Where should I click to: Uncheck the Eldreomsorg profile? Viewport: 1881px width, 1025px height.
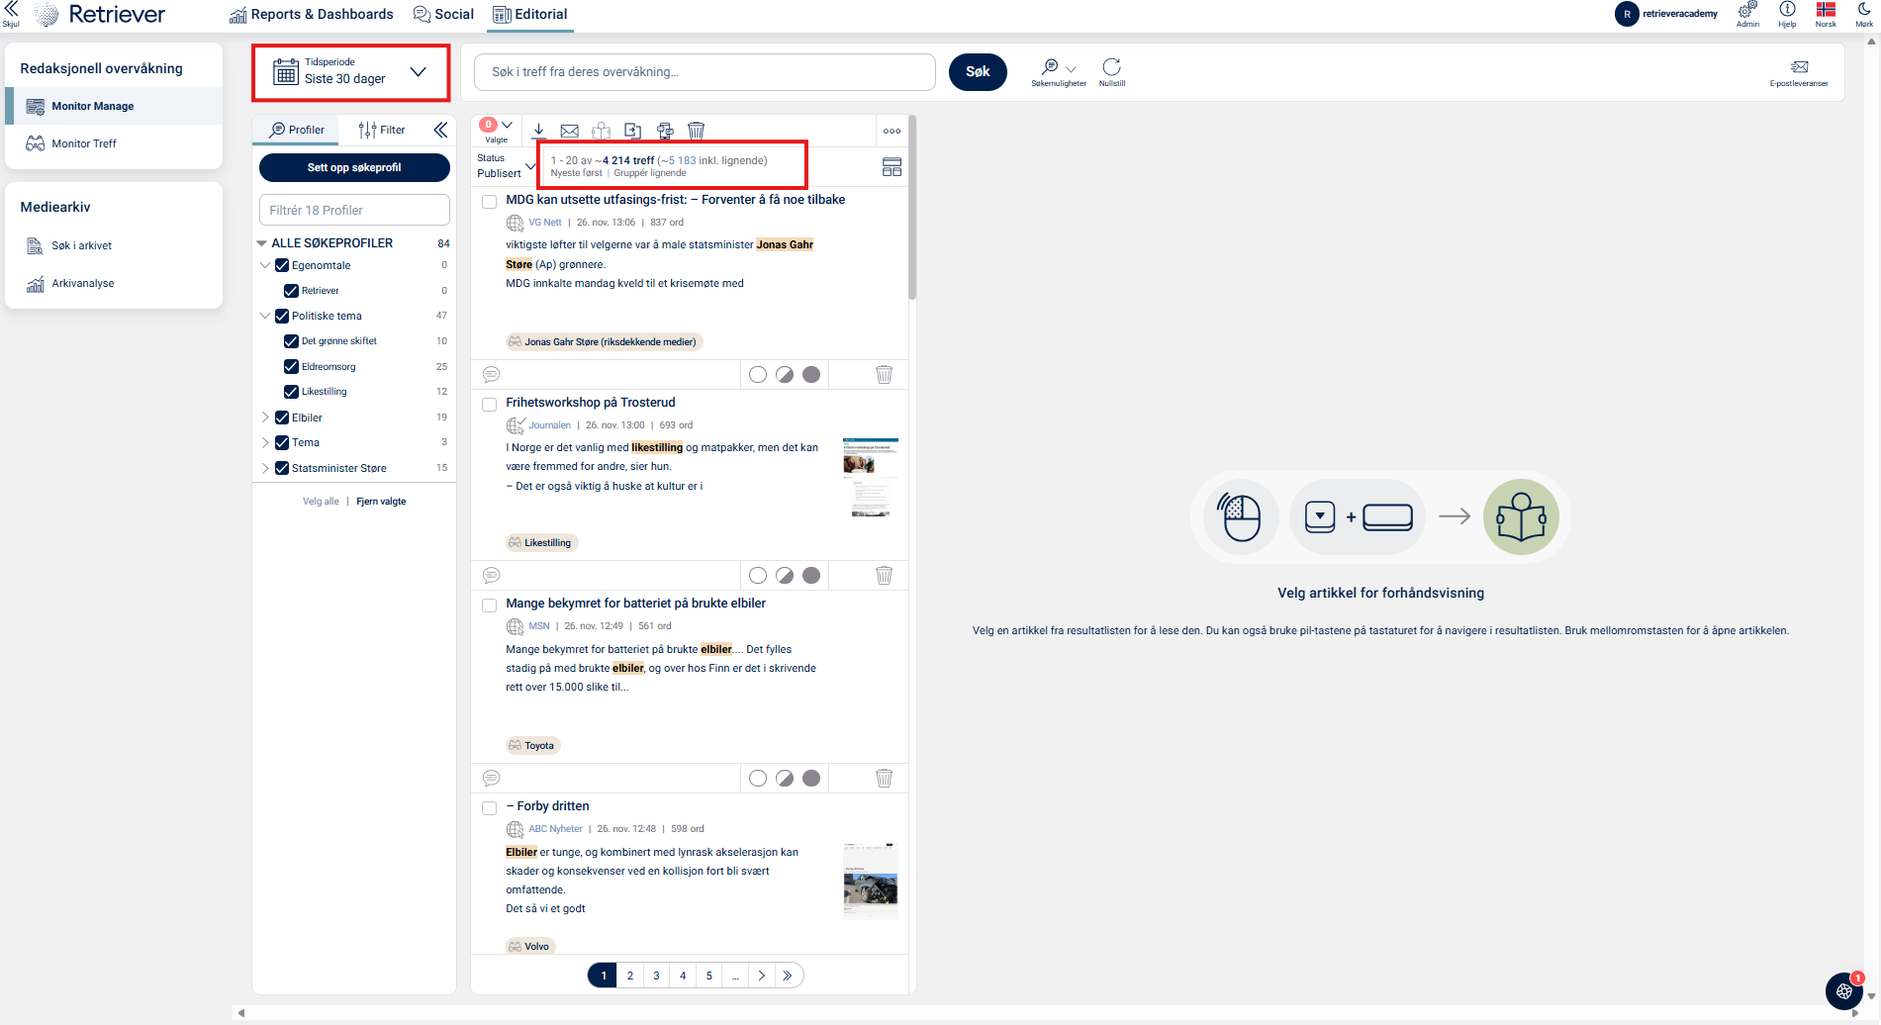click(291, 366)
